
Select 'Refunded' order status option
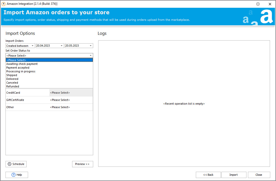(x=13, y=86)
